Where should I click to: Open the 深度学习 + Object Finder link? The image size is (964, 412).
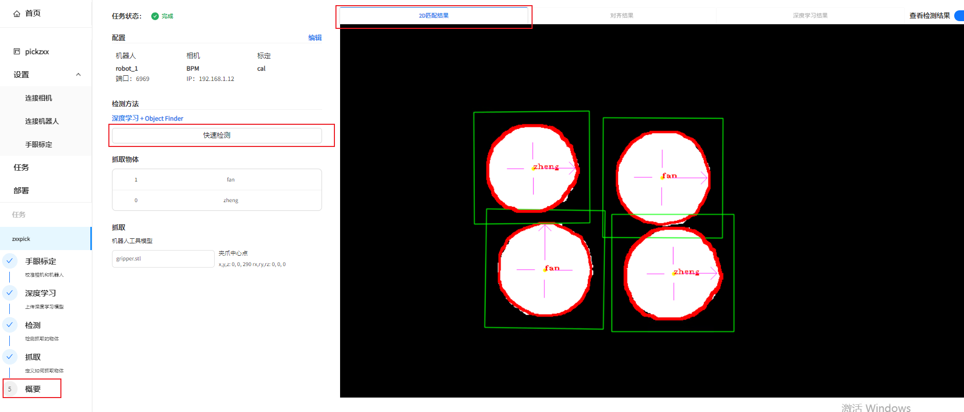tap(148, 119)
